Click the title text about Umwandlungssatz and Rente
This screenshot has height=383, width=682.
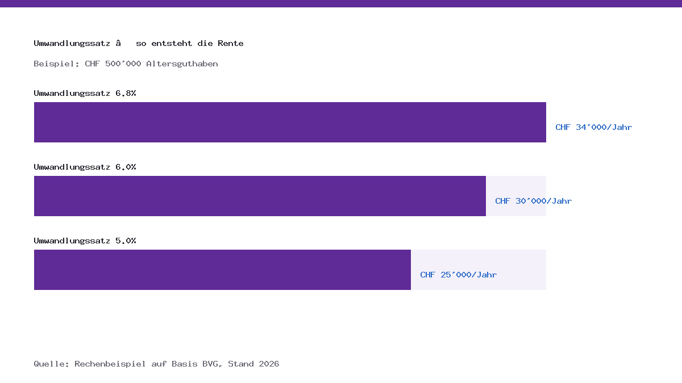tap(139, 44)
